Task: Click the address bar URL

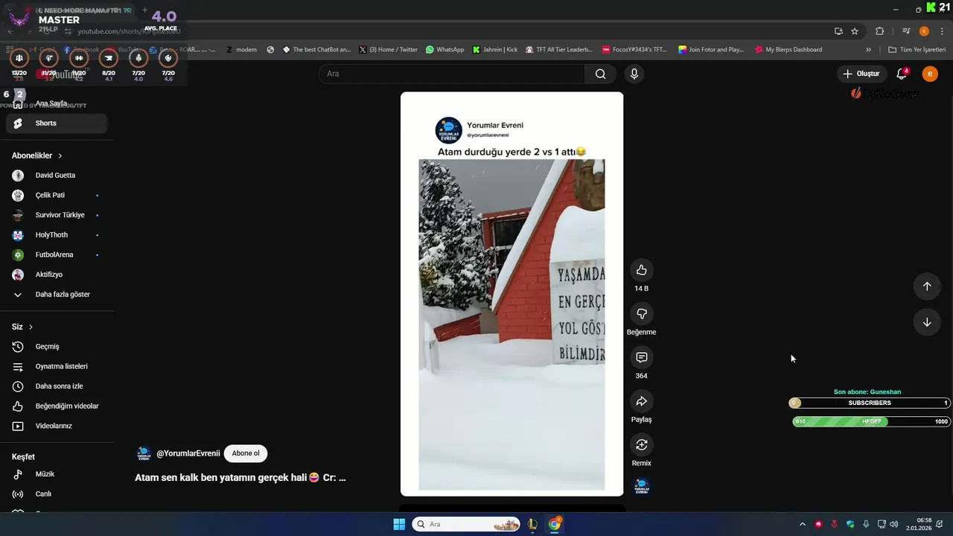Action: click(x=129, y=31)
